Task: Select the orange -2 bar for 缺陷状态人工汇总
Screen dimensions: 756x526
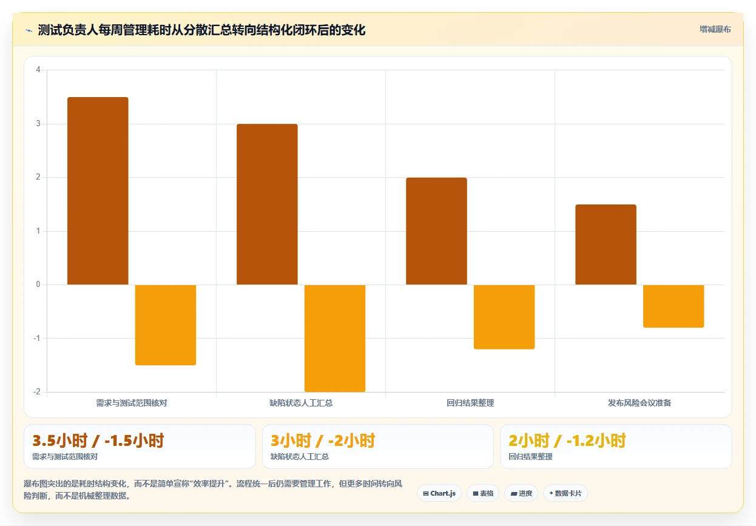Action: pyautogui.click(x=335, y=338)
